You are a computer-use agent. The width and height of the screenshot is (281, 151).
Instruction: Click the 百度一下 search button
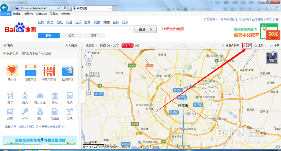146,29
